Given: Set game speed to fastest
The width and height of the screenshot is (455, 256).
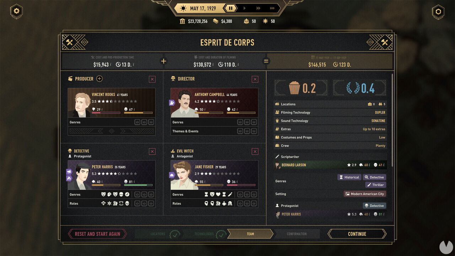Looking at the screenshot, I should click(272, 8).
